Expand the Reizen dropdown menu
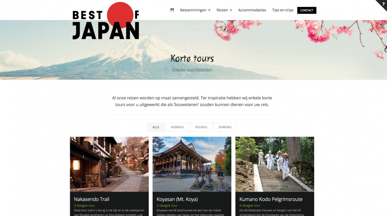Screen dimensions: 387x216 (224, 10)
